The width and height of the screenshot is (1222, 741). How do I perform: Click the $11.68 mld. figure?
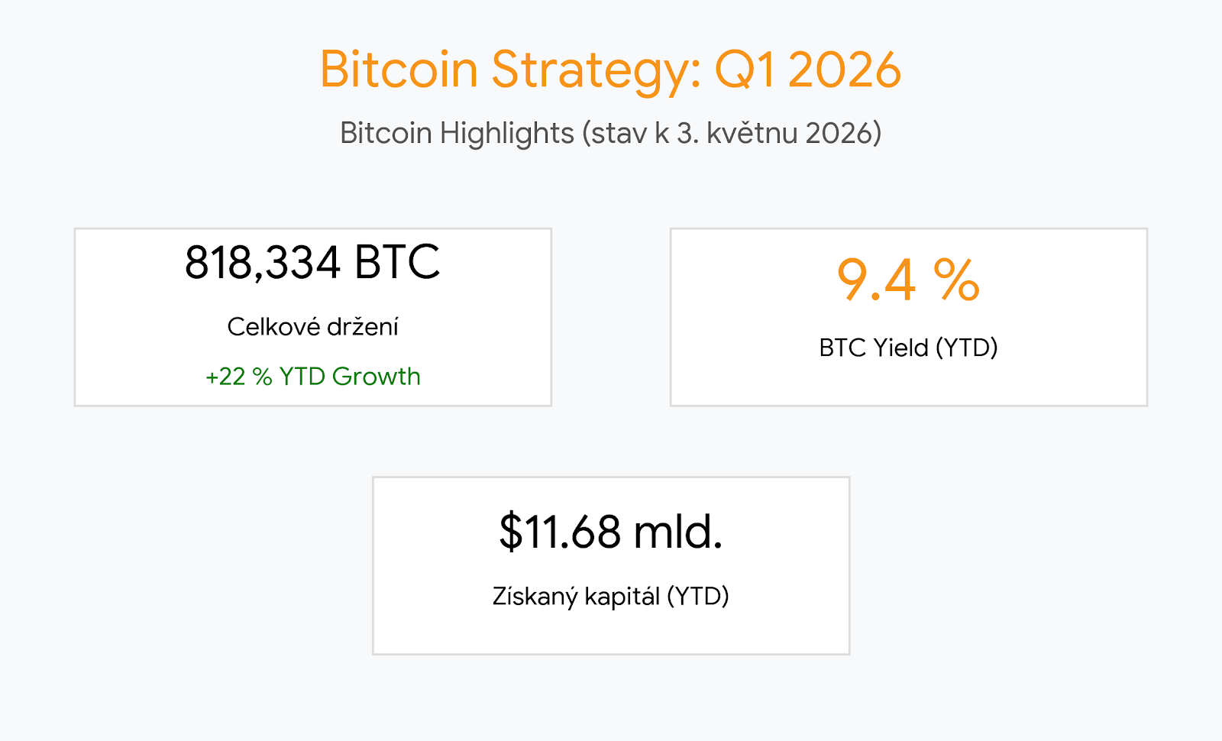610,532
